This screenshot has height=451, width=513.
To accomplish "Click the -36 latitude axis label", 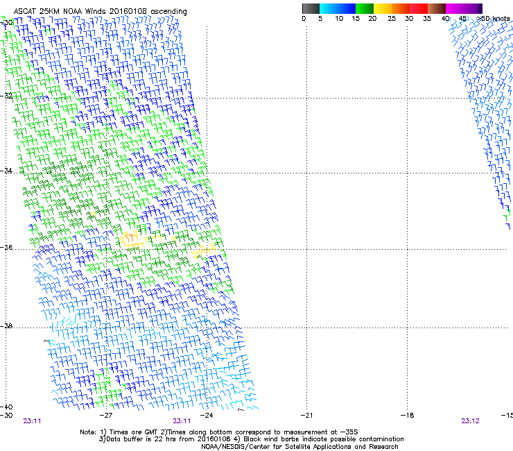I will [x=6, y=247].
